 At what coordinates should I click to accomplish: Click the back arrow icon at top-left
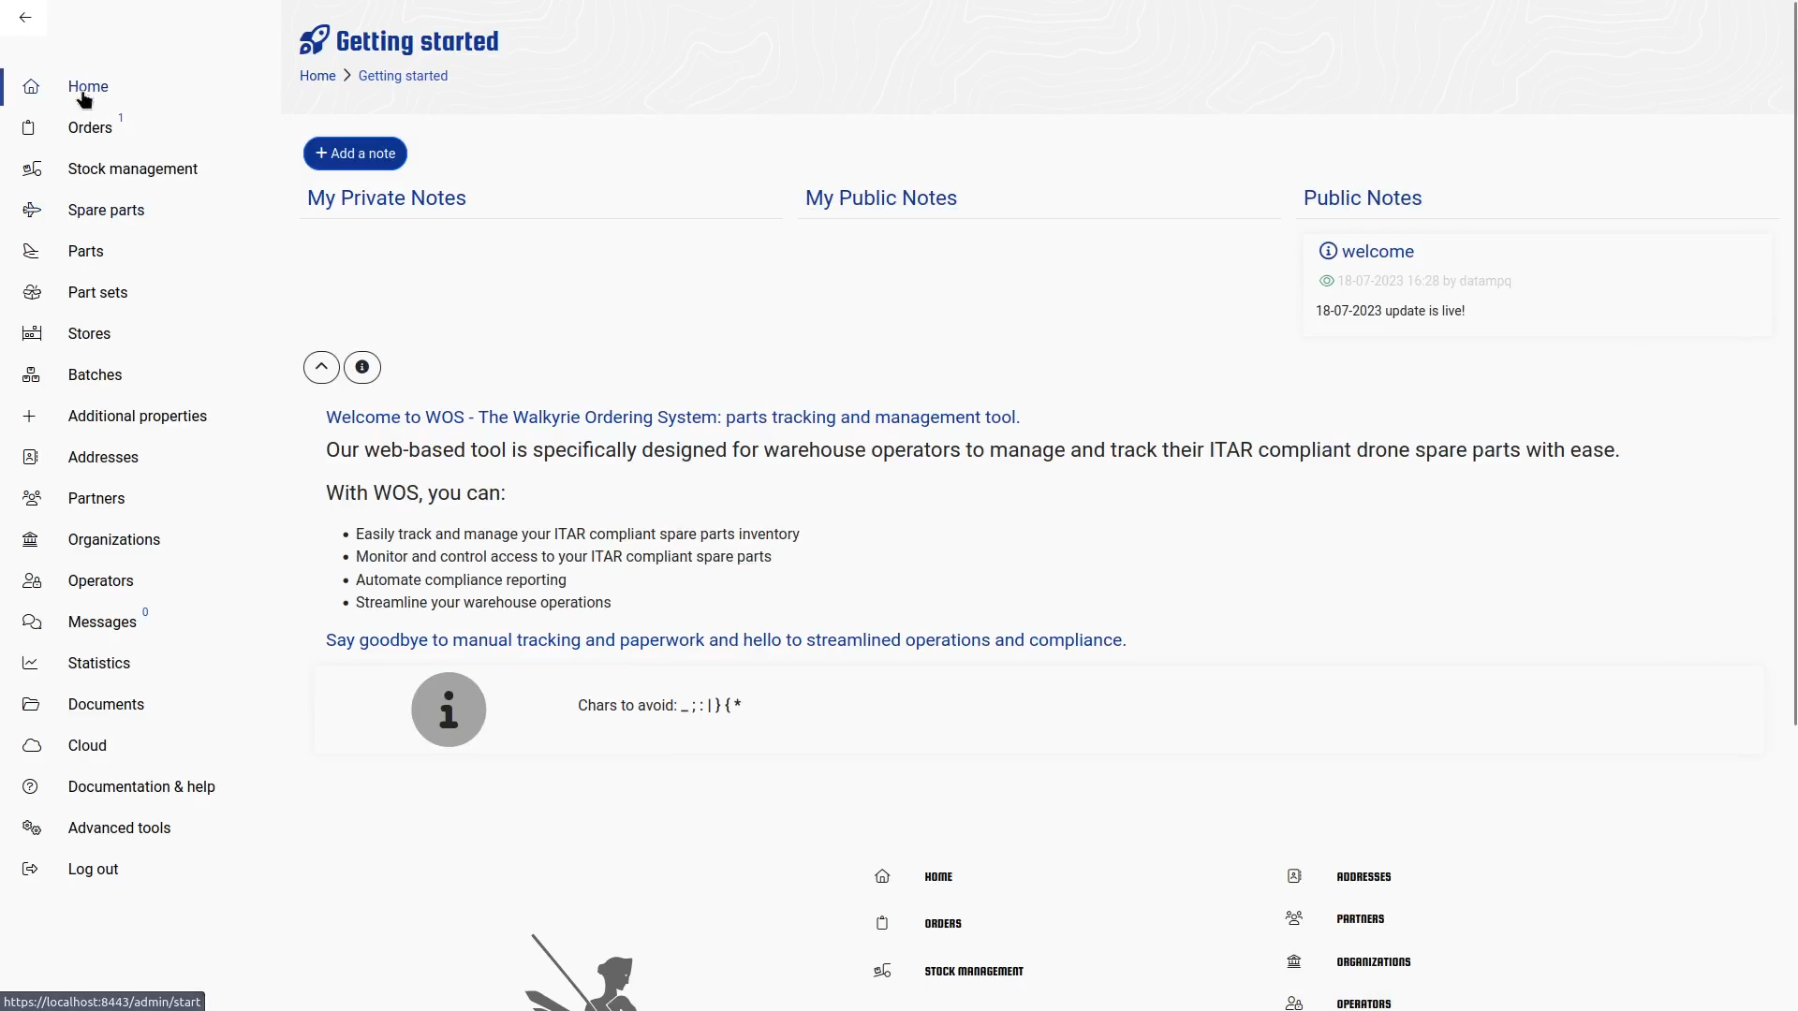25,18
